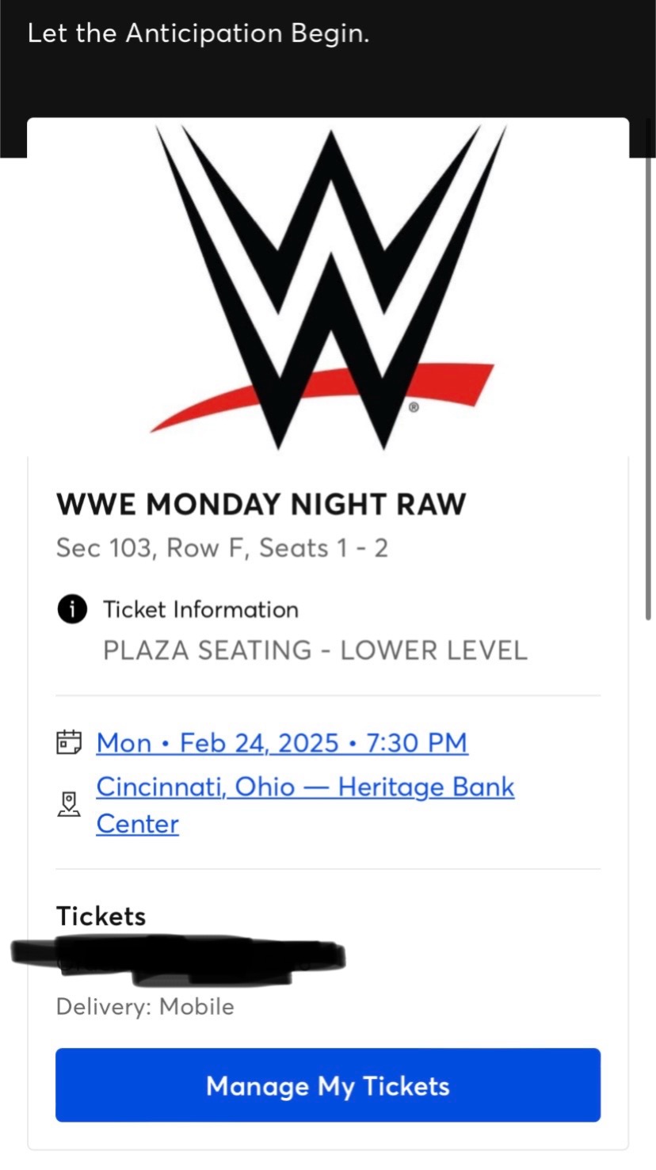Click the registered trademark symbol on the logo
Screen dimensions: 656x1170
413,408
